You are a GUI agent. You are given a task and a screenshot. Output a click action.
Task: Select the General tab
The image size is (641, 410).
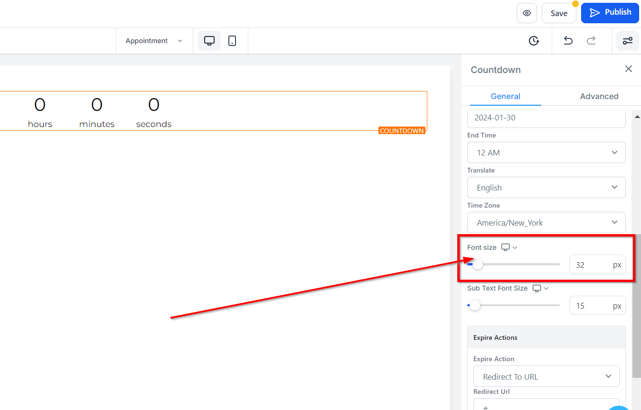[505, 96]
